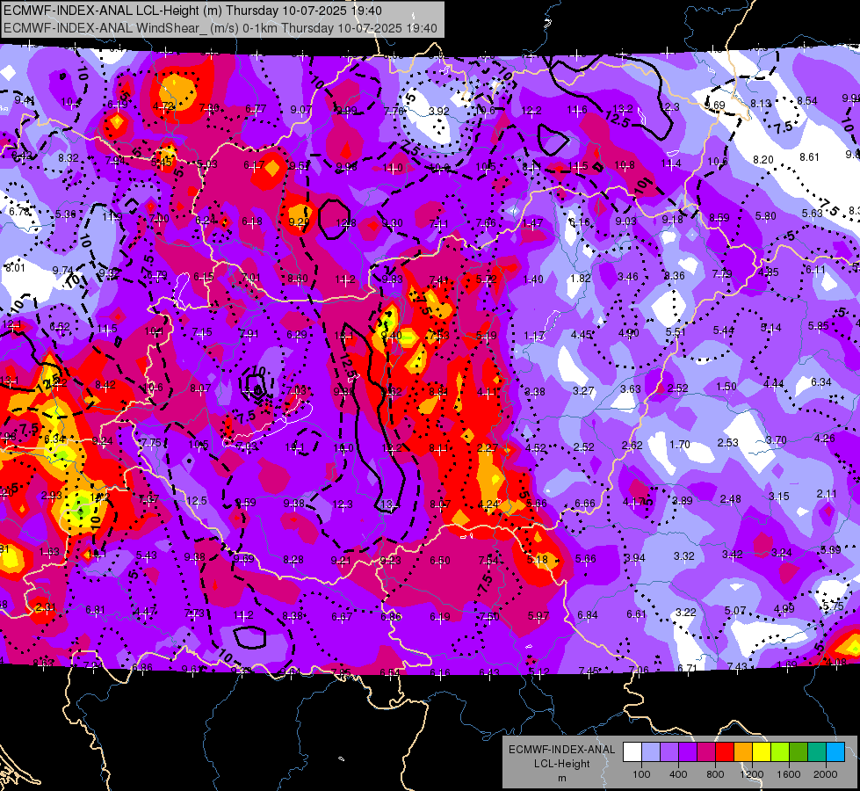
Task: Click the grid point value 4.72
Action: (x=163, y=106)
